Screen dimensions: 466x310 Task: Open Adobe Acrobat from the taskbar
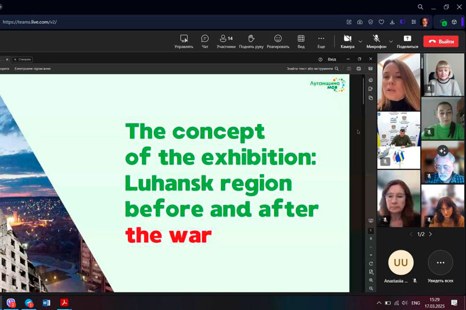click(65, 302)
